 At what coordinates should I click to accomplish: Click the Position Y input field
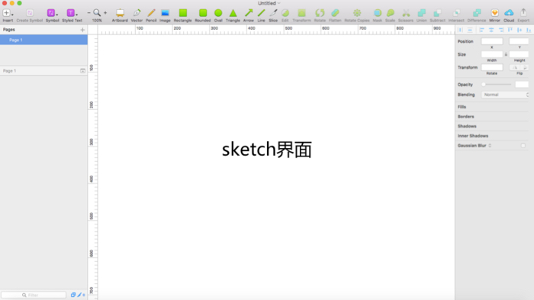click(519, 41)
